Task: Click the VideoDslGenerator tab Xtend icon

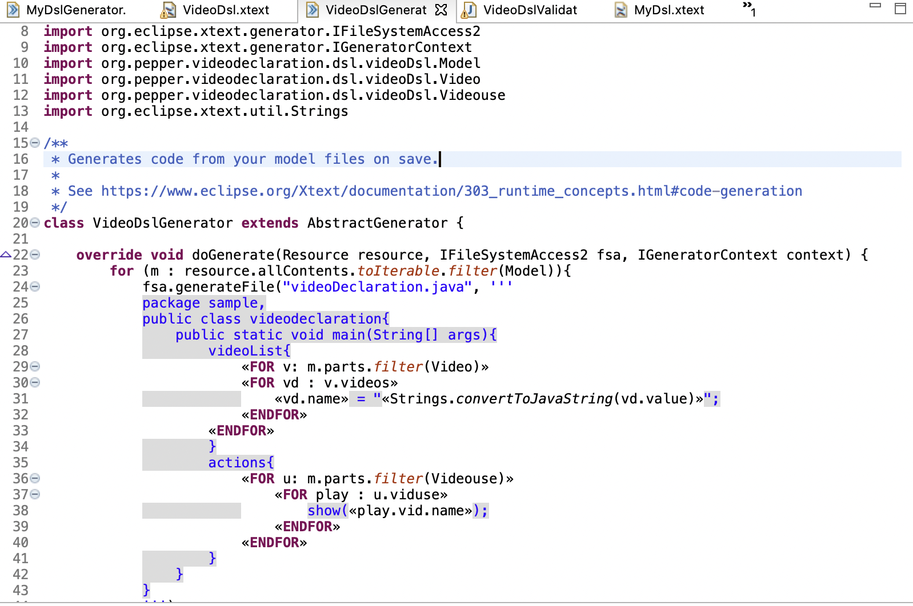Action: coord(313,10)
